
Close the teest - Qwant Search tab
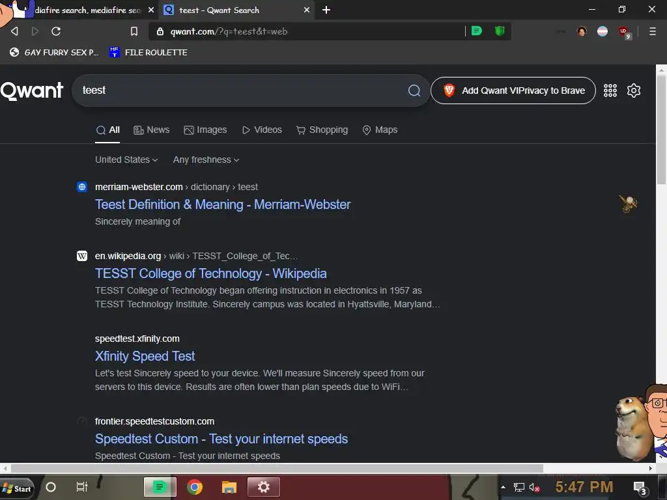point(307,10)
